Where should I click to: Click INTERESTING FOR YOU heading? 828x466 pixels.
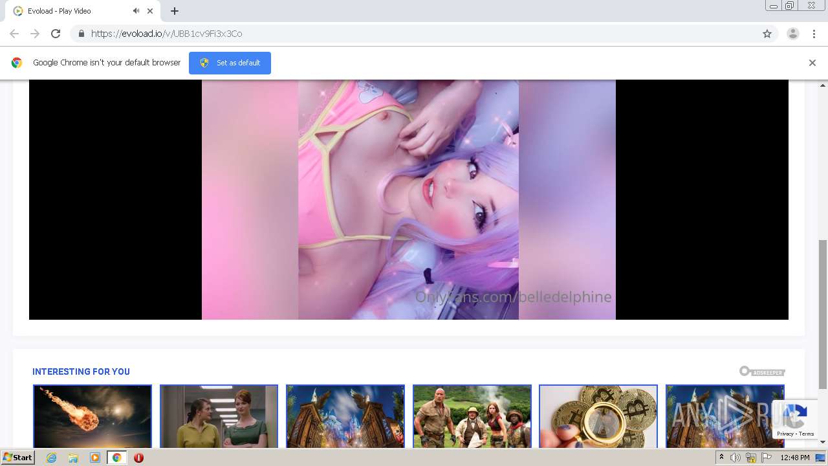click(x=81, y=372)
